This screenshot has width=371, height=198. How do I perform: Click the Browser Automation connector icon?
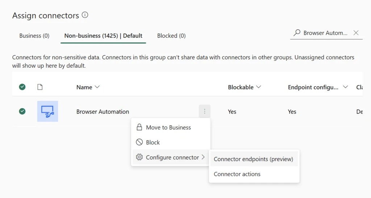47,111
